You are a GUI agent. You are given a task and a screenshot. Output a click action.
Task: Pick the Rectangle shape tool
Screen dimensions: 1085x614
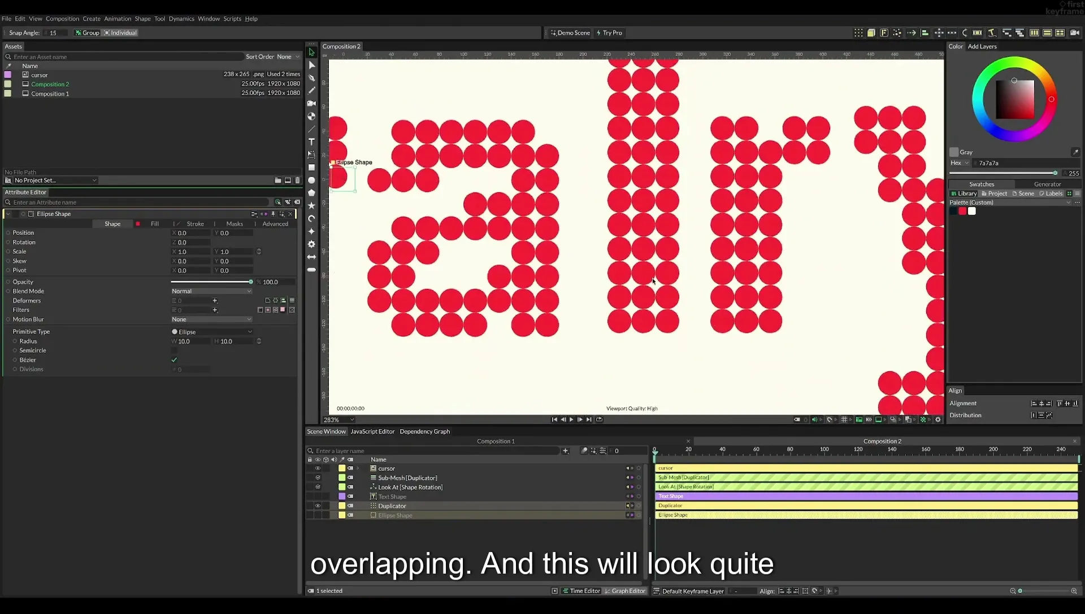[x=311, y=168]
